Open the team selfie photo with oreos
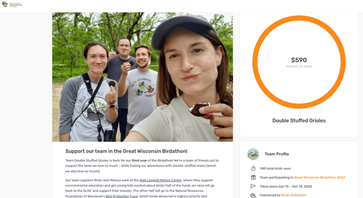 coord(143,77)
